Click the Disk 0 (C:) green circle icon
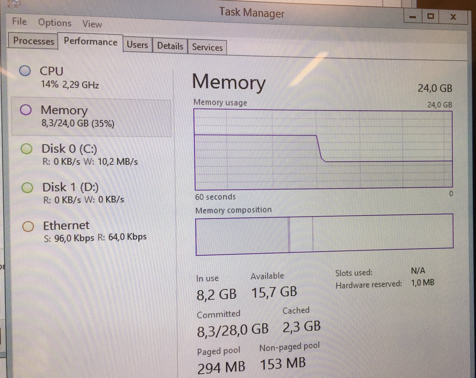476x378 pixels. point(27,149)
